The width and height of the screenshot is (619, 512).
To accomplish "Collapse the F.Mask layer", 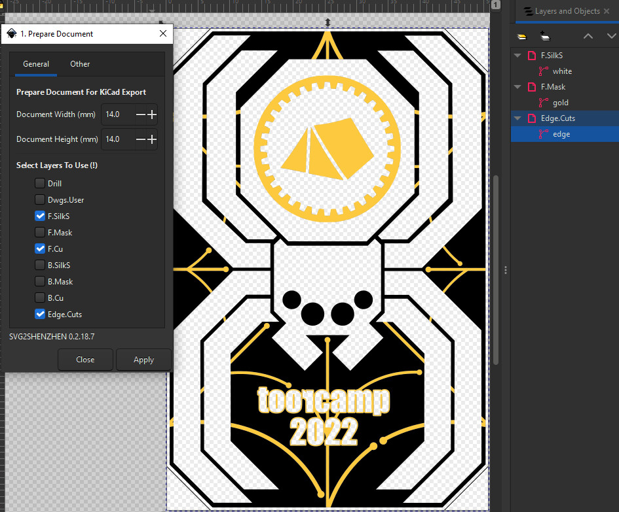I will pos(517,87).
